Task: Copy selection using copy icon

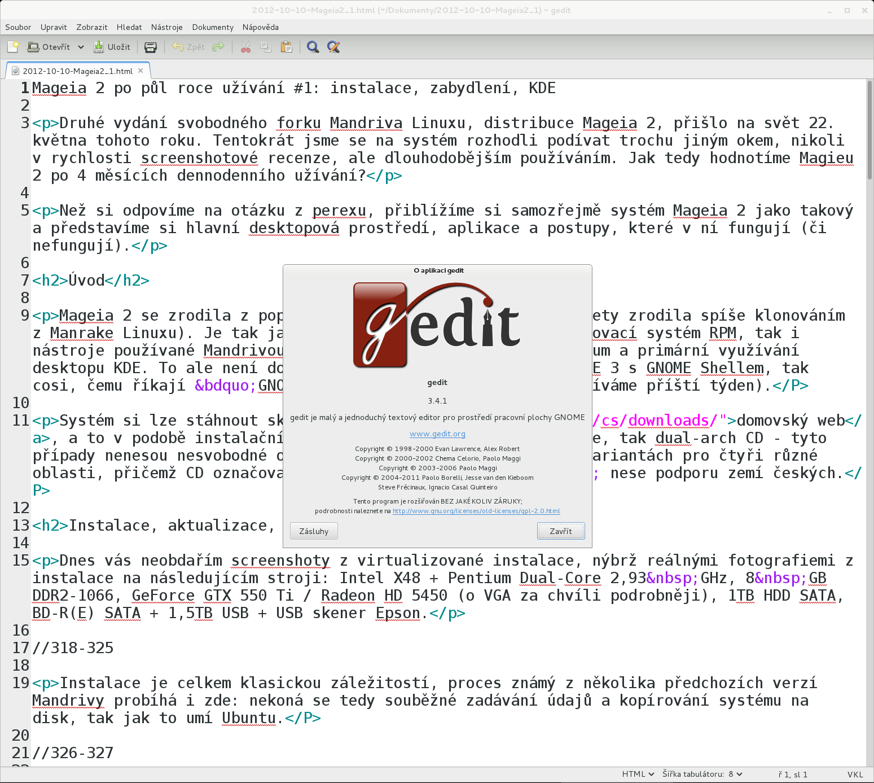Action: tap(266, 47)
